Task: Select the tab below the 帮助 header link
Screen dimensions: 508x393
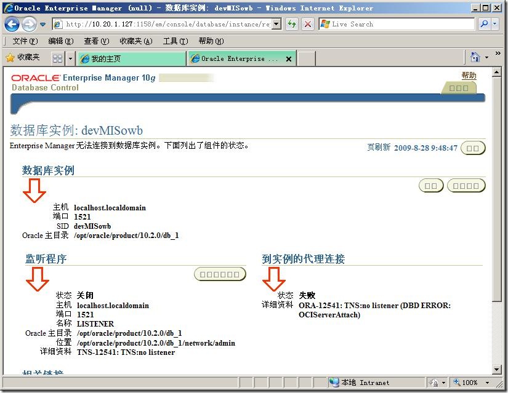Action: 459,88
